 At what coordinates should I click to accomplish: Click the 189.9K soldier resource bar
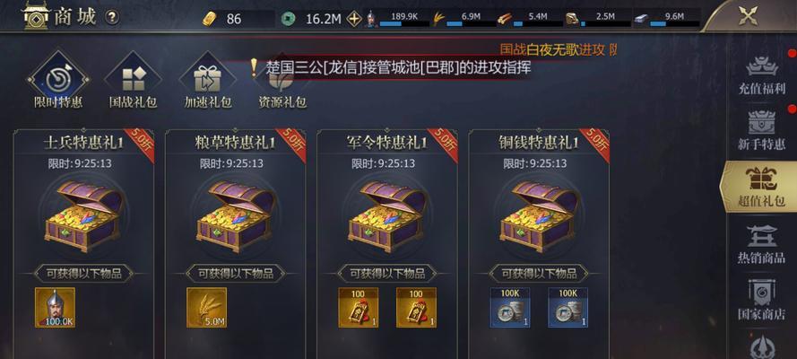coord(398,19)
